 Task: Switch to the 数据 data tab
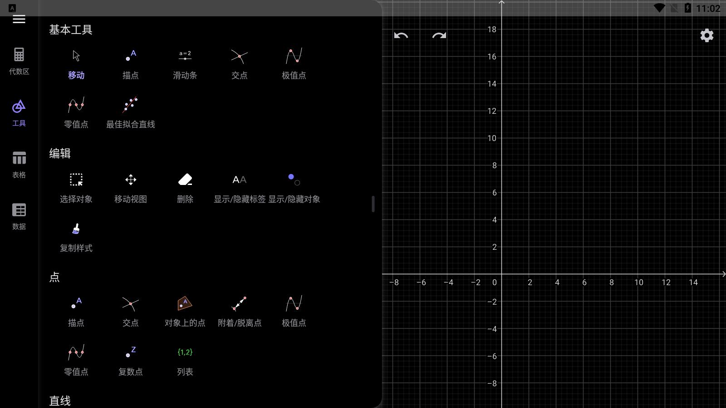point(19,217)
